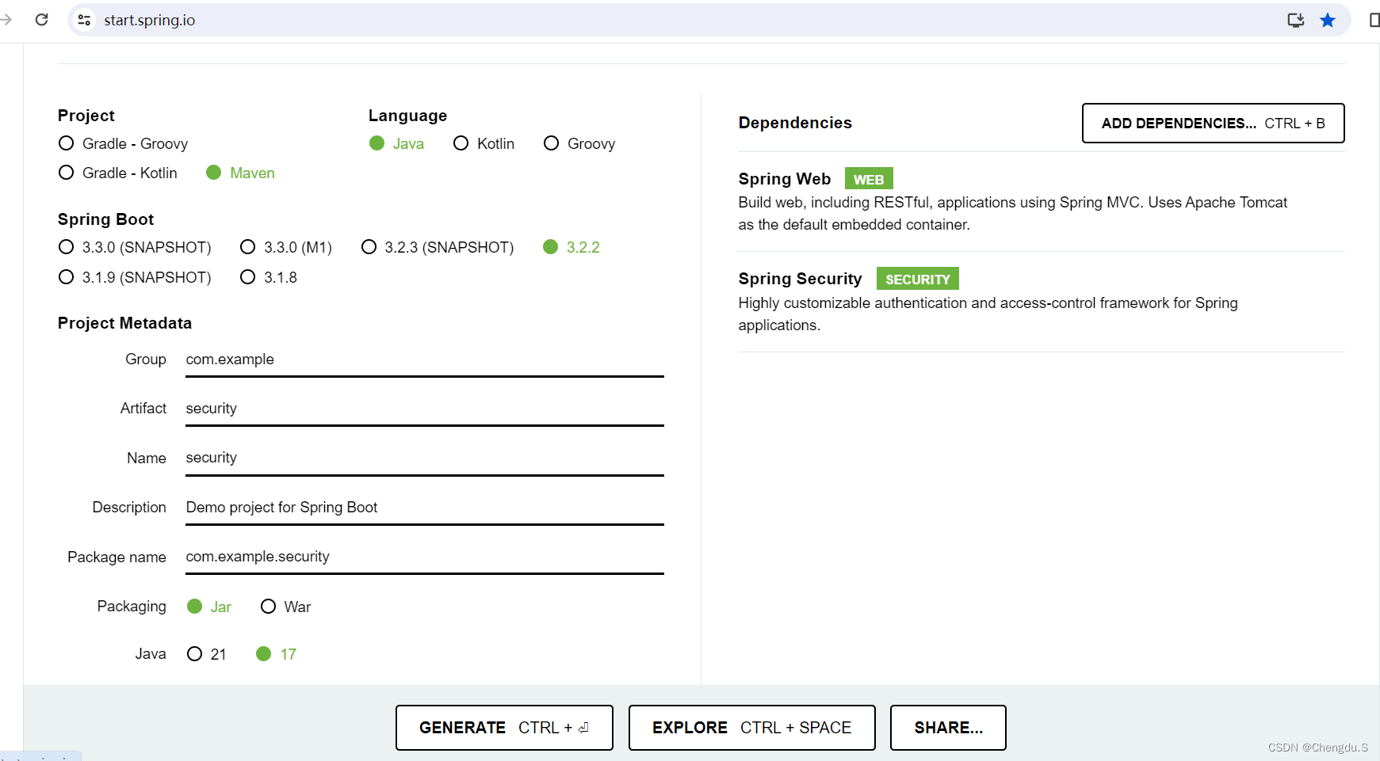Viewport: 1380px width, 761px height.
Task: Click the Spring Security description text
Action: (988, 314)
